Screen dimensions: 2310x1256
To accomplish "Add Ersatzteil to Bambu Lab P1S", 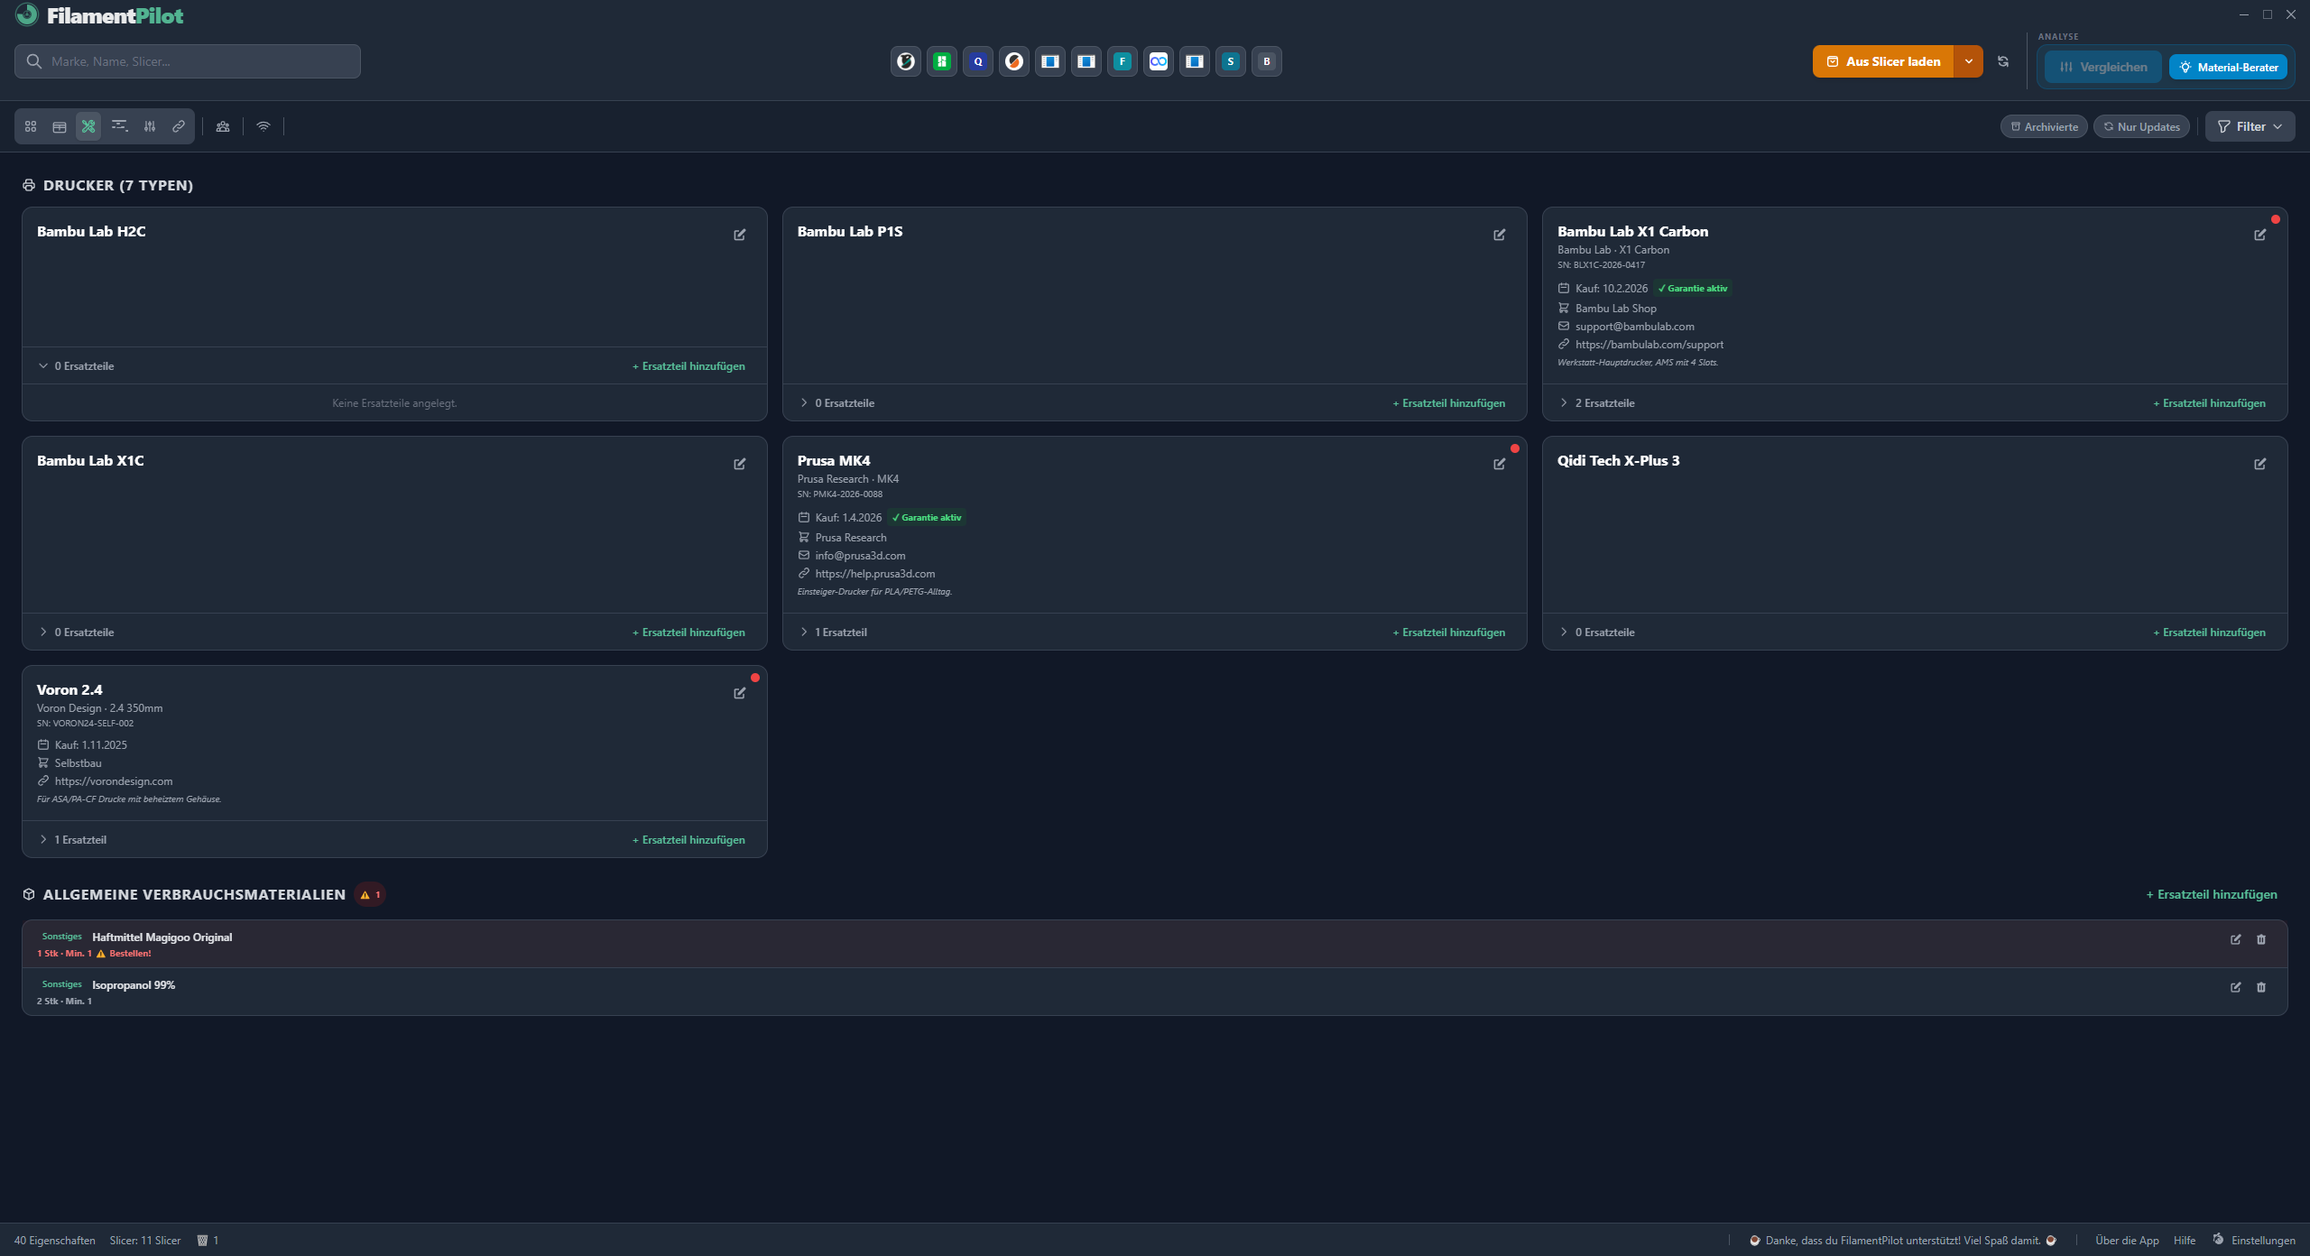I will [1449, 403].
